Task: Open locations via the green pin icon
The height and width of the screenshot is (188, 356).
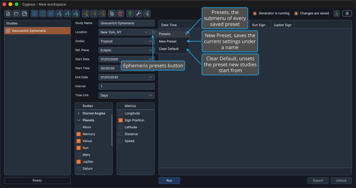Action: tap(130, 14)
